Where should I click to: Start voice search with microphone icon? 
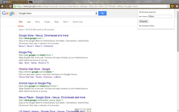[96, 13]
